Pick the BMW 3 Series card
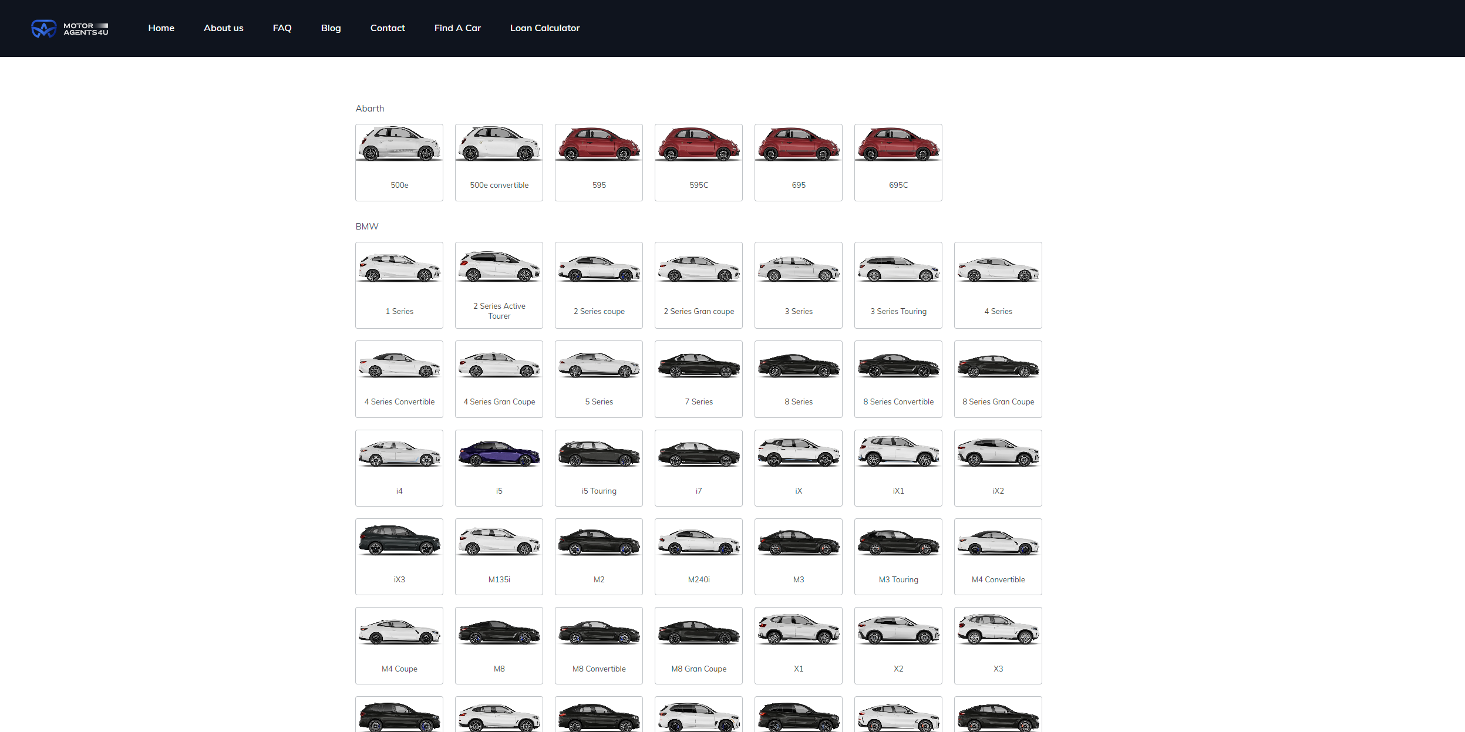Image resolution: width=1465 pixels, height=732 pixels. tap(799, 285)
